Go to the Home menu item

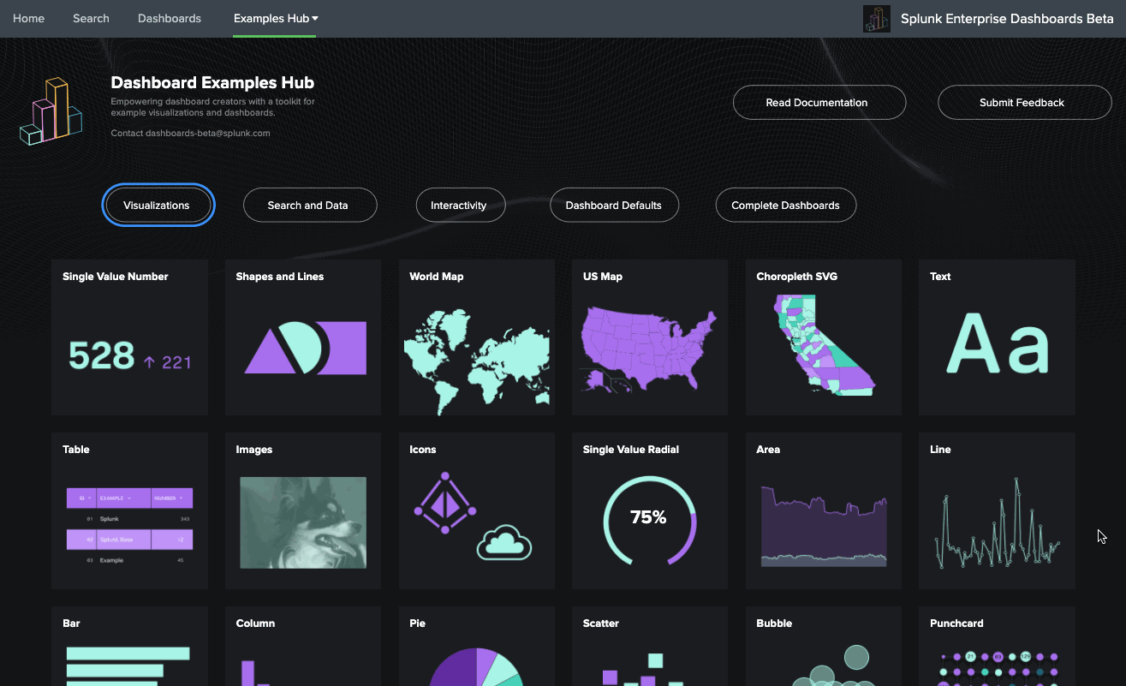click(28, 19)
